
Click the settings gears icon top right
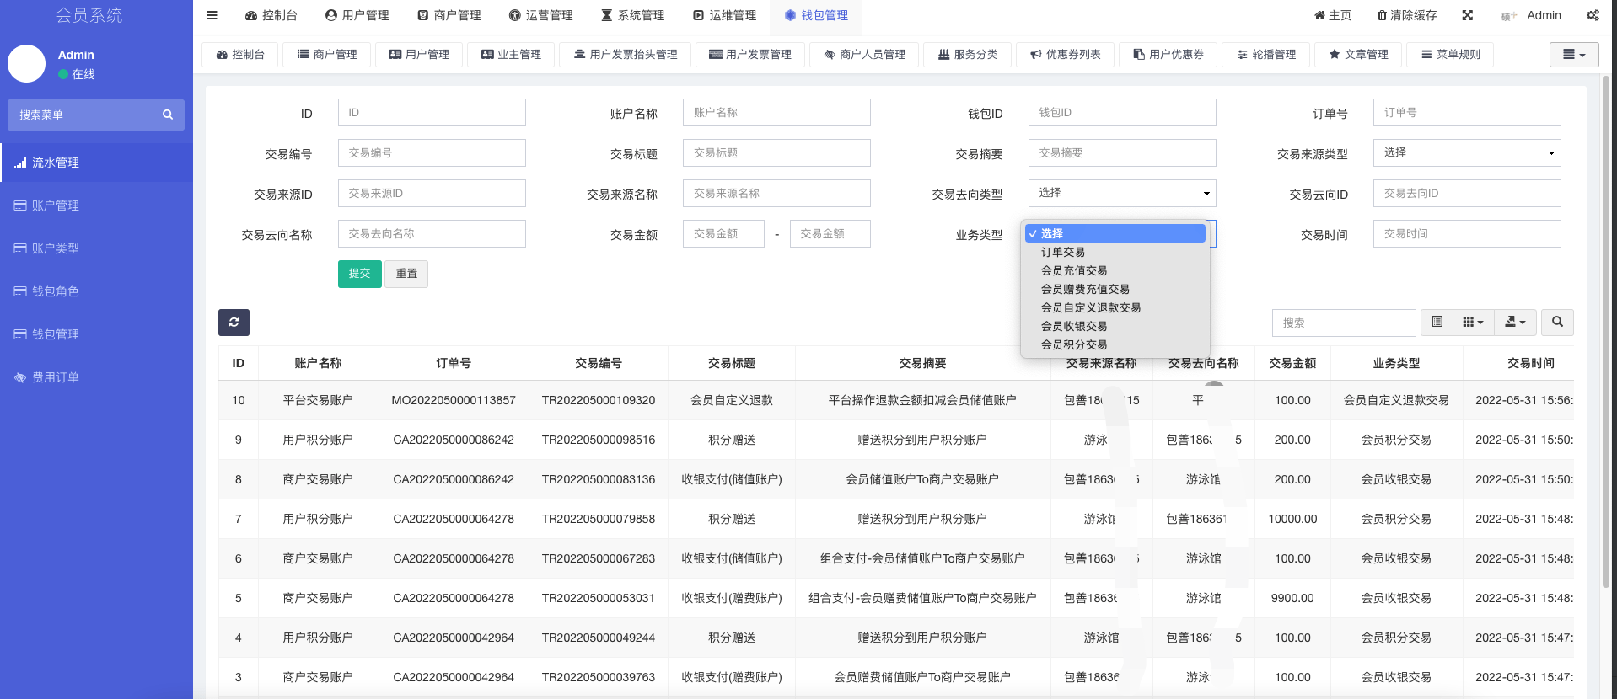point(1593,15)
